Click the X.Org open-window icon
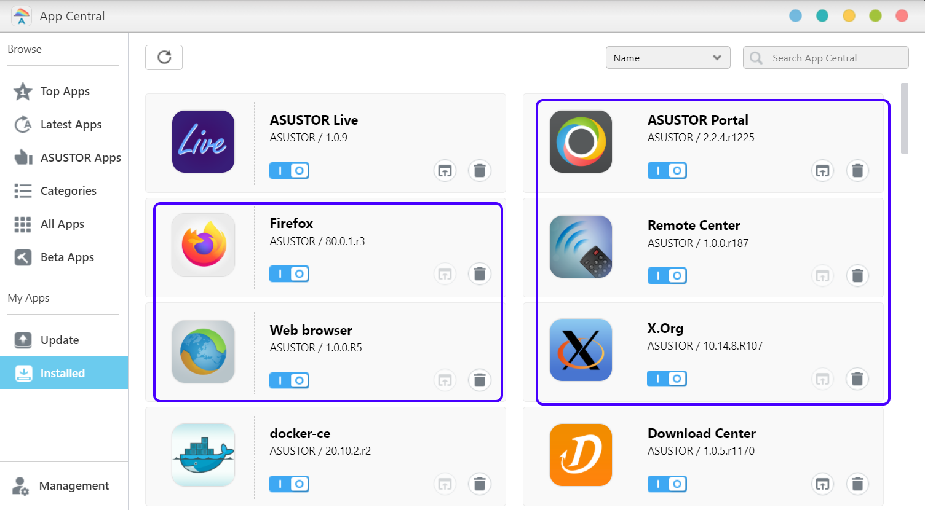The image size is (925, 510). click(x=823, y=379)
